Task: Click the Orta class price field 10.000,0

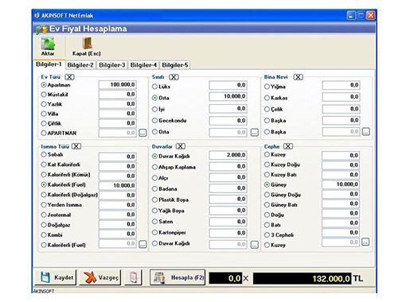Action: (228, 96)
